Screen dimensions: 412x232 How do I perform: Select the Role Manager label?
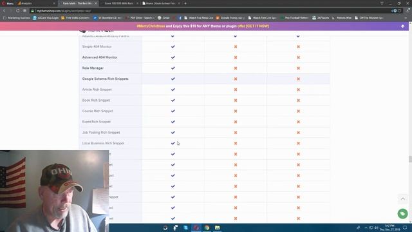point(93,68)
